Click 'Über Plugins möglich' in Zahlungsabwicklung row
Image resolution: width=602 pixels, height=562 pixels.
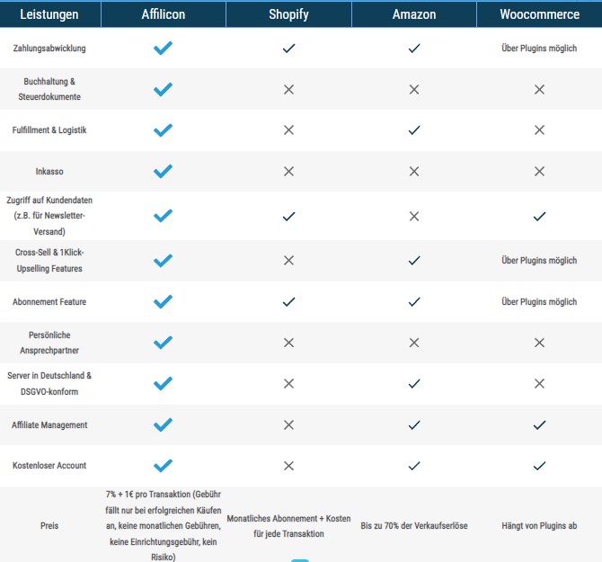tap(539, 49)
